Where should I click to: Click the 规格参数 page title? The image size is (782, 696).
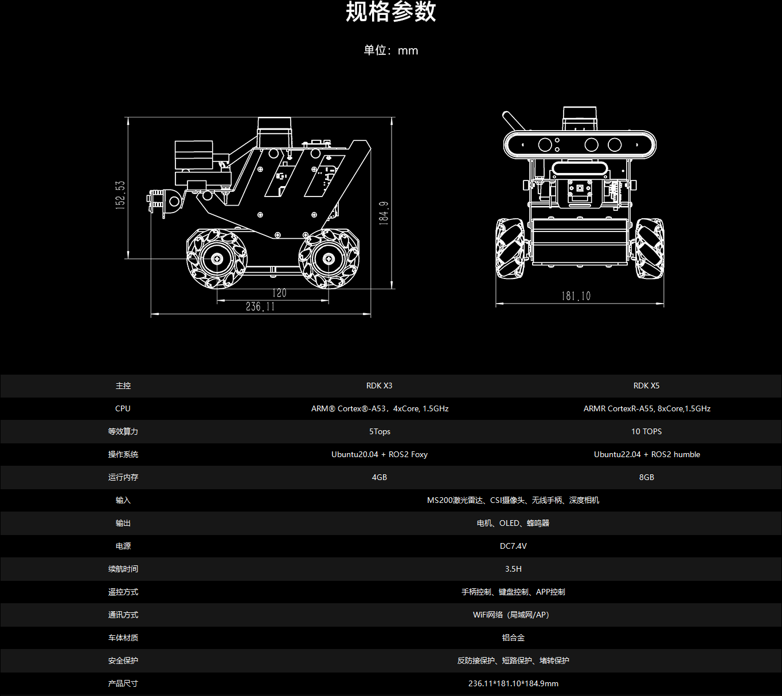(x=390, y=13)
